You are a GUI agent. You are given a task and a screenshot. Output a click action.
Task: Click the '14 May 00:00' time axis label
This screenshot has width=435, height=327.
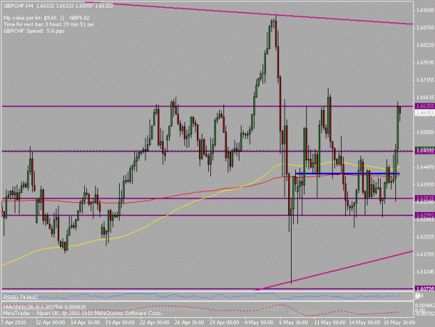[365, 323]
